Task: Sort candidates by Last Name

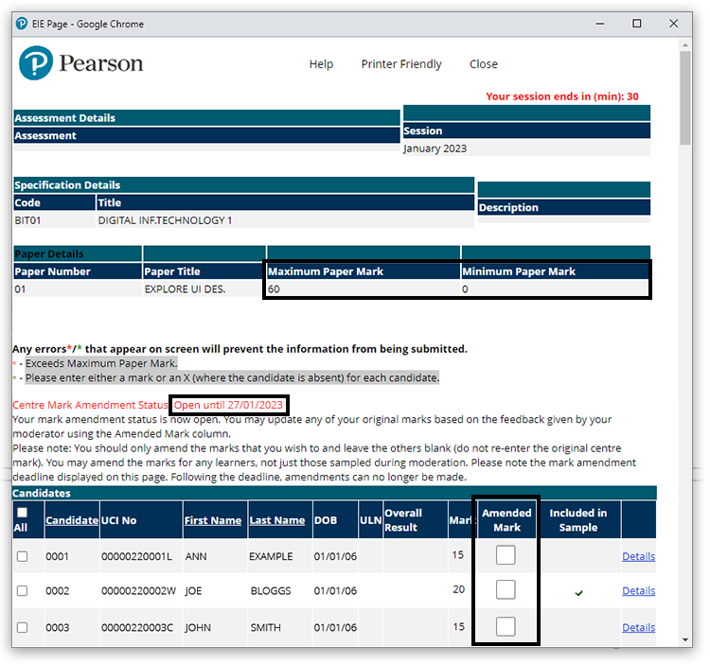Action: [x=276, y=520]
